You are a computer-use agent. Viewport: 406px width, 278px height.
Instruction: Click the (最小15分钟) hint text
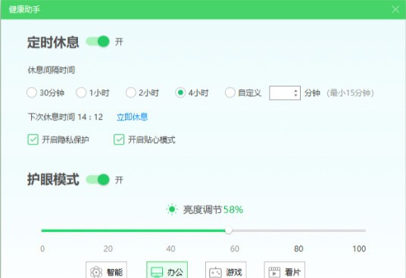[x=351, y=92]
